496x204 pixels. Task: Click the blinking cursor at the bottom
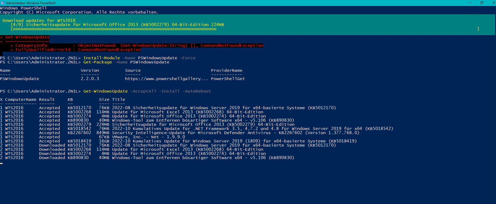1,163
